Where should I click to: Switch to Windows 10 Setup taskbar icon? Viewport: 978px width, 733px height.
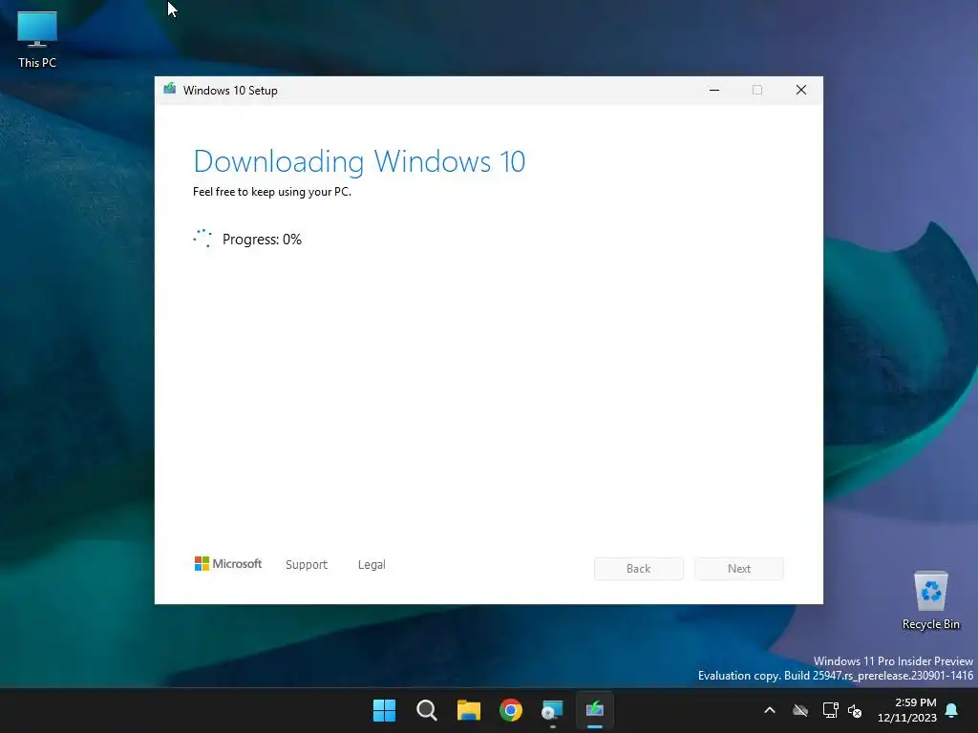pos(594,710)
